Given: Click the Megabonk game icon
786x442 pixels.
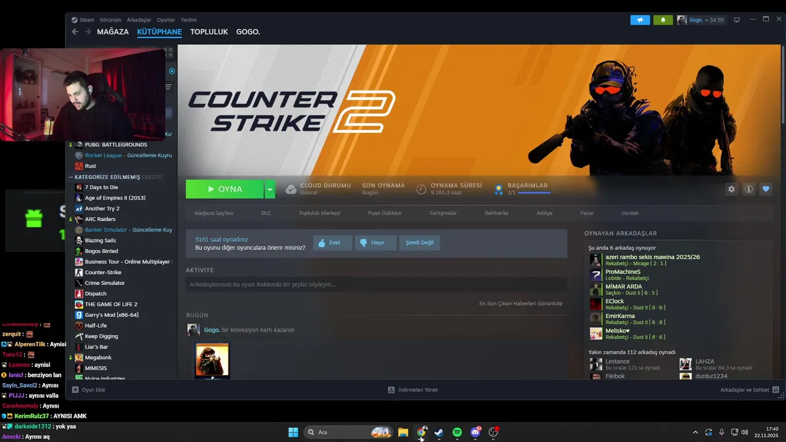Looking at the screenshot, I should pyautogui.click(x=79, y=357).
